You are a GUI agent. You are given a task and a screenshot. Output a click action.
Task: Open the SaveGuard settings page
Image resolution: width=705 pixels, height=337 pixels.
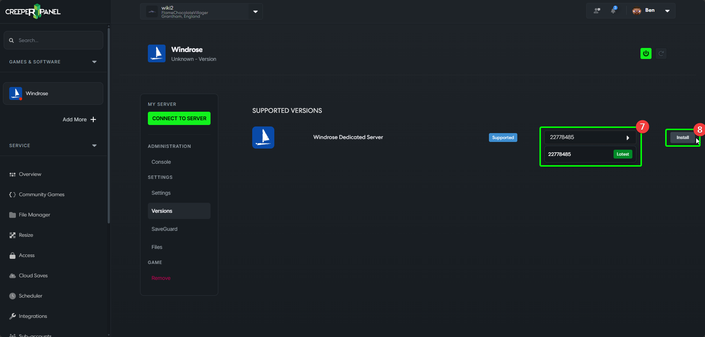(164, 229)
